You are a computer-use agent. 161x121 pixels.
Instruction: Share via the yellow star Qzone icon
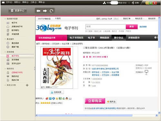click(x=57, y=98)
